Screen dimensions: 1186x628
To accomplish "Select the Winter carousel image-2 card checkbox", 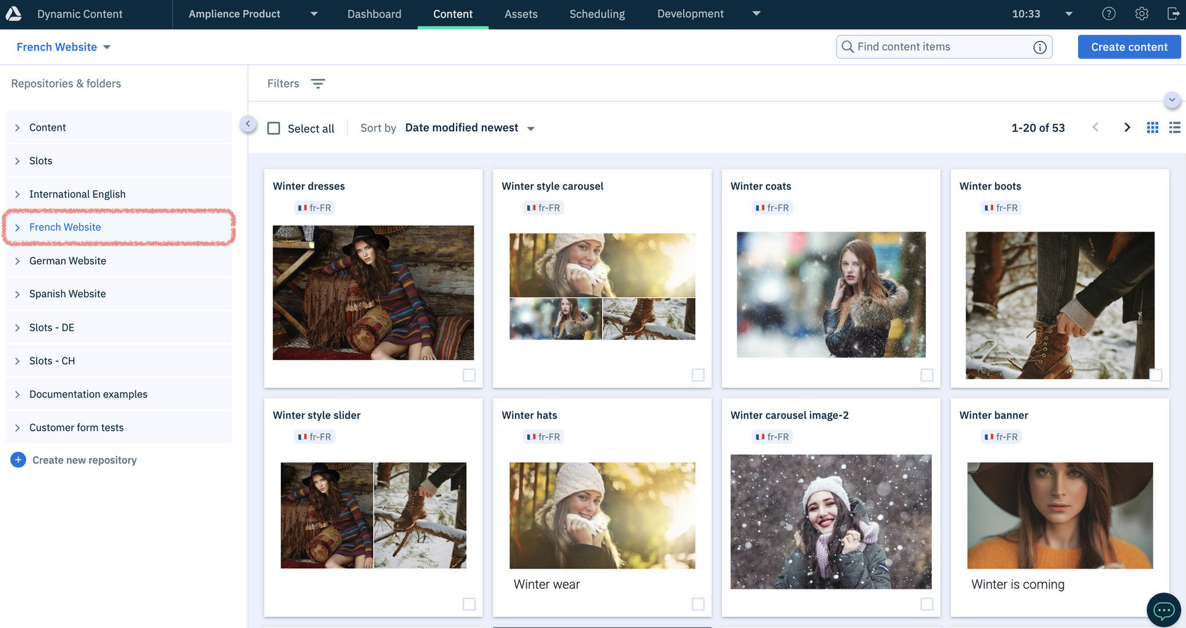I will pyautogui.click(x=927, y=604).
